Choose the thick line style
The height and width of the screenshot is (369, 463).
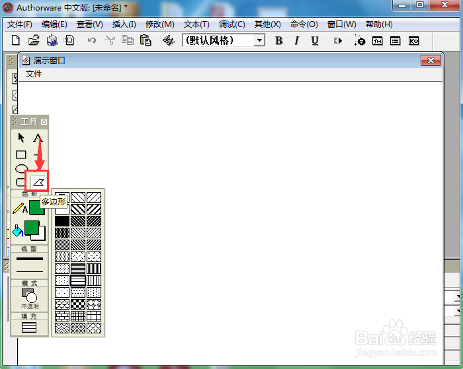click(30, 259)
